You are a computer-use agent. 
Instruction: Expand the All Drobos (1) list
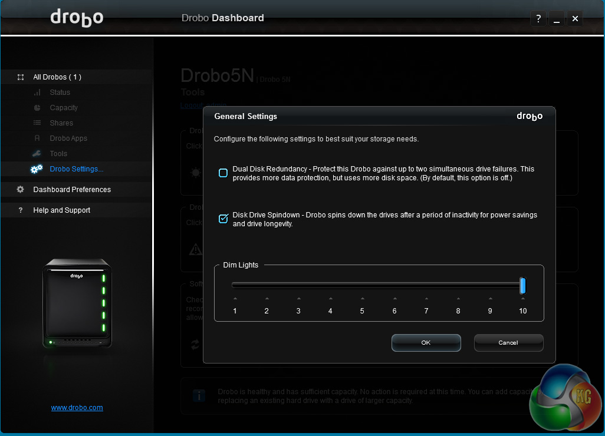click(x=57, y=77)
